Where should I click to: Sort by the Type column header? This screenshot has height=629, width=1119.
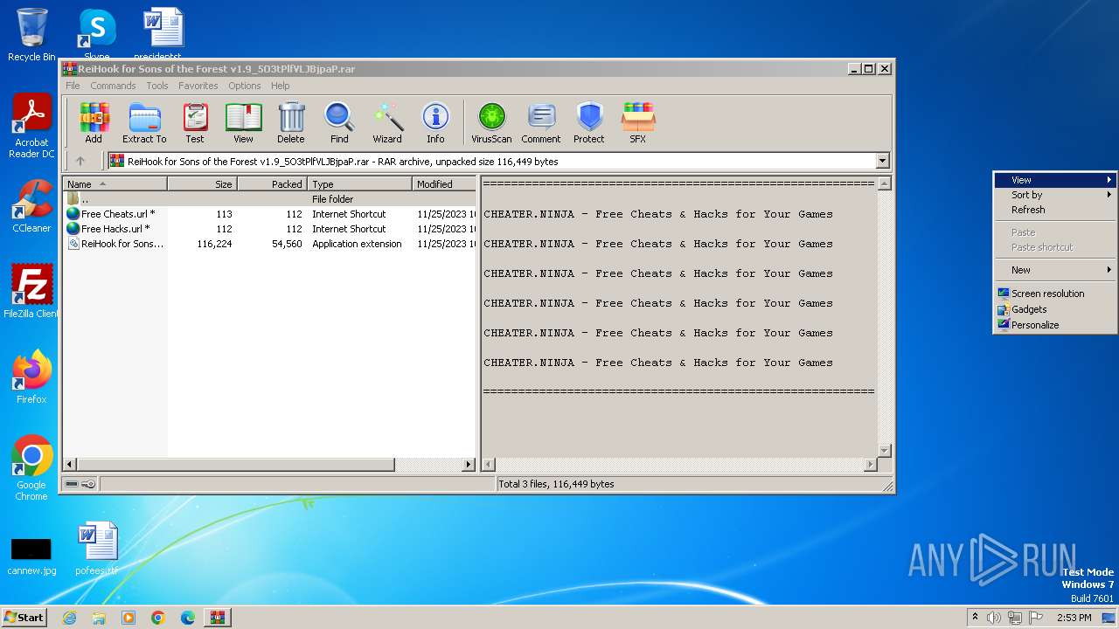[x=360, y=184]
